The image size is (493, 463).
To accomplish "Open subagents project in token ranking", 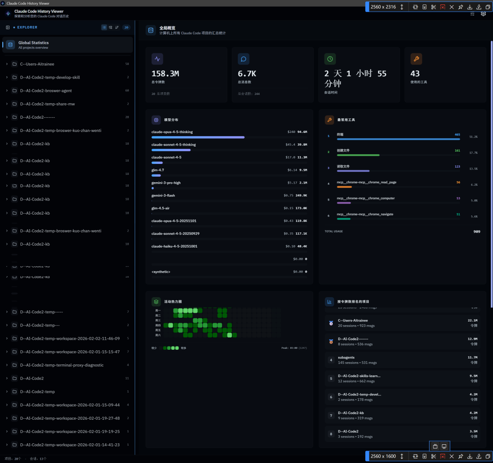I will point(403,360).
